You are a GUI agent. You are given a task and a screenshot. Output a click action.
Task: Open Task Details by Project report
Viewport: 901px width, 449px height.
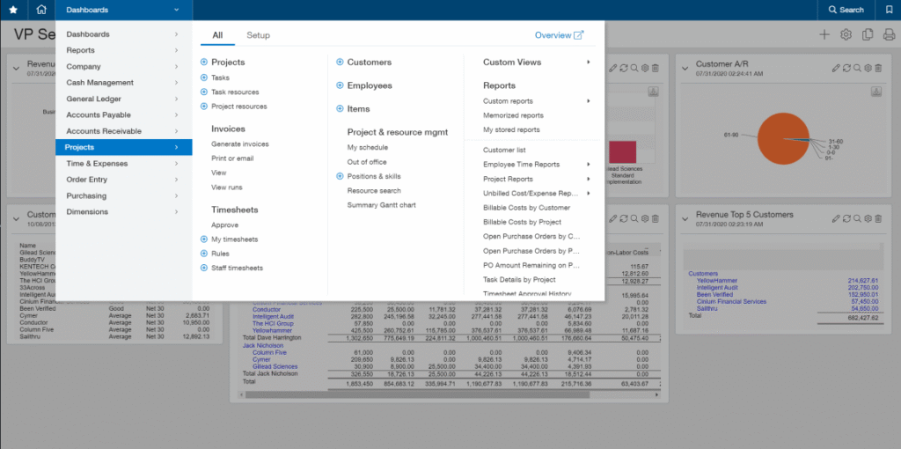[519, 279]
